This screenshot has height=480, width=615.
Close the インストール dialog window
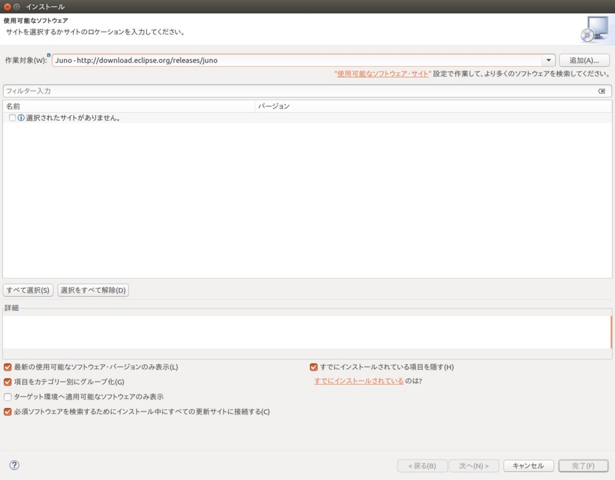pyautogui.click(x=7, y=7)
